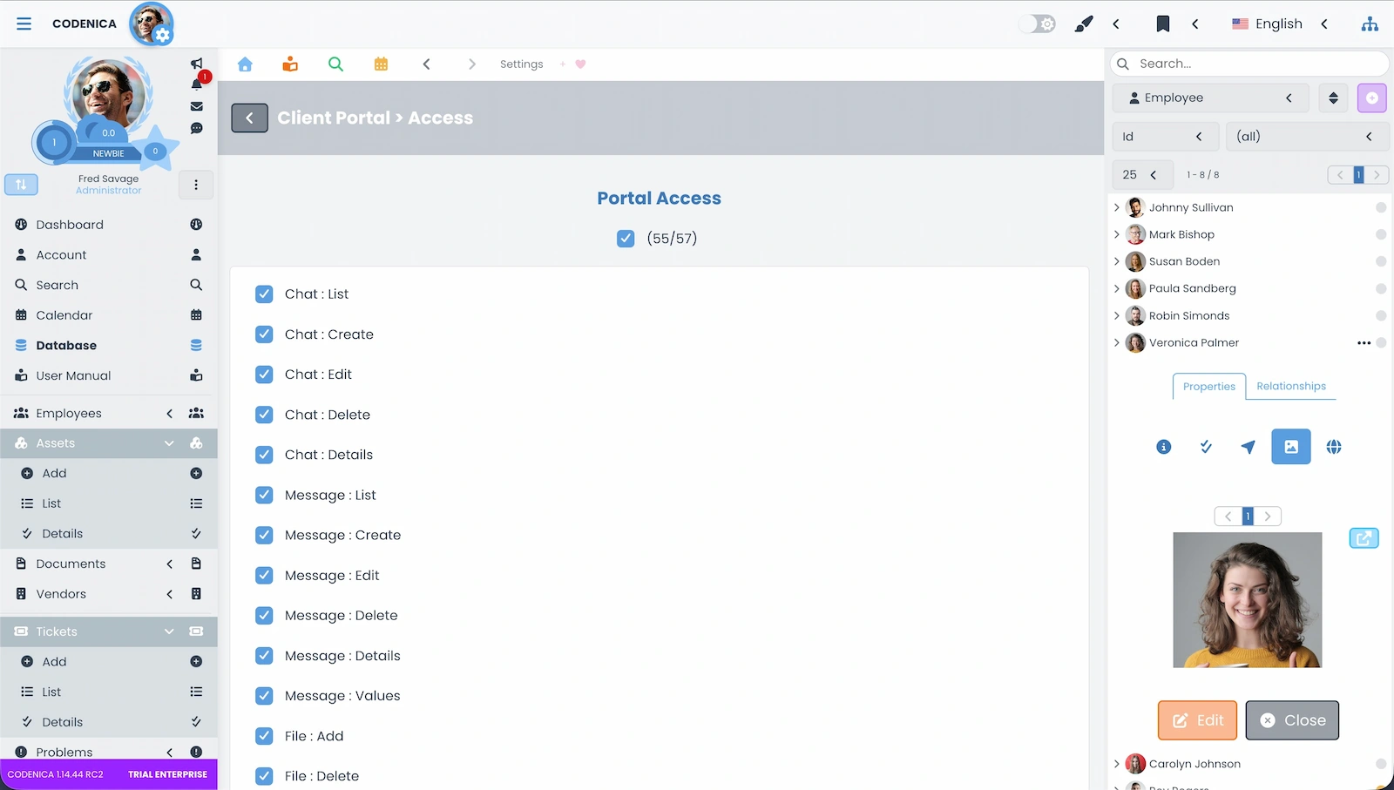This screenshot has height=790, width=1394.
Task: Disable the Message : Create permission
Action: (264, 535)
